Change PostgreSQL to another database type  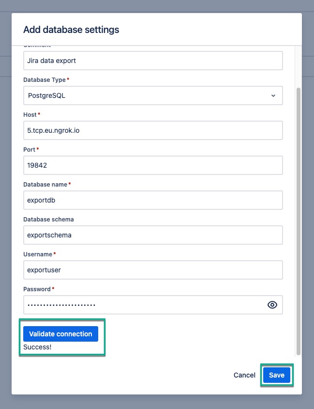[153, 95]
